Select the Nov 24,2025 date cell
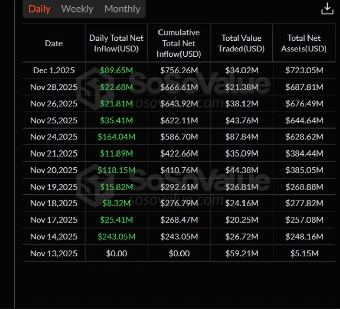 (54, 137)
